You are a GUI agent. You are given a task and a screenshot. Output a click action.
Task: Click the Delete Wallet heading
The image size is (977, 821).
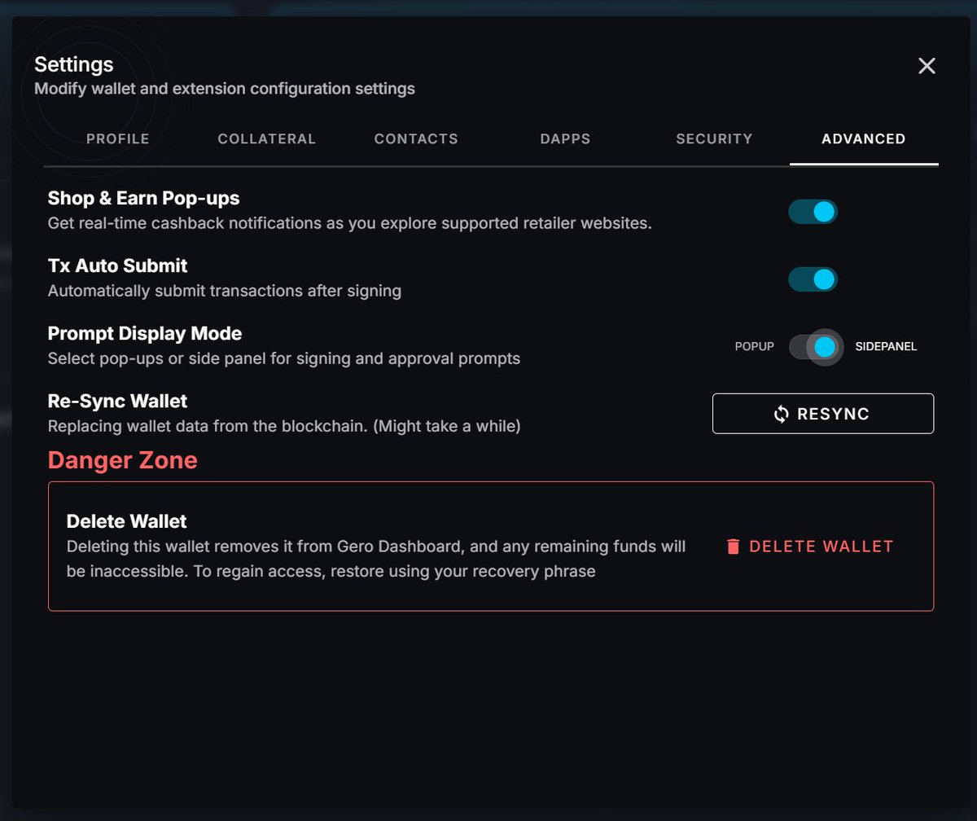[127, 521]
